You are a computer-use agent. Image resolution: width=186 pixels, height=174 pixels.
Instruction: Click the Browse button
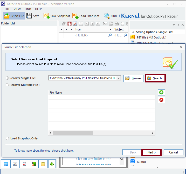(x=133, y=78)
